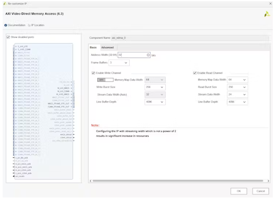Click the Component Name text field
Viewport: 275px width, 201px height.
[x=189, y=38]
